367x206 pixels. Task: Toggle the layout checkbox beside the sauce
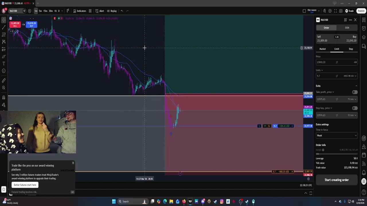point(304,11)
